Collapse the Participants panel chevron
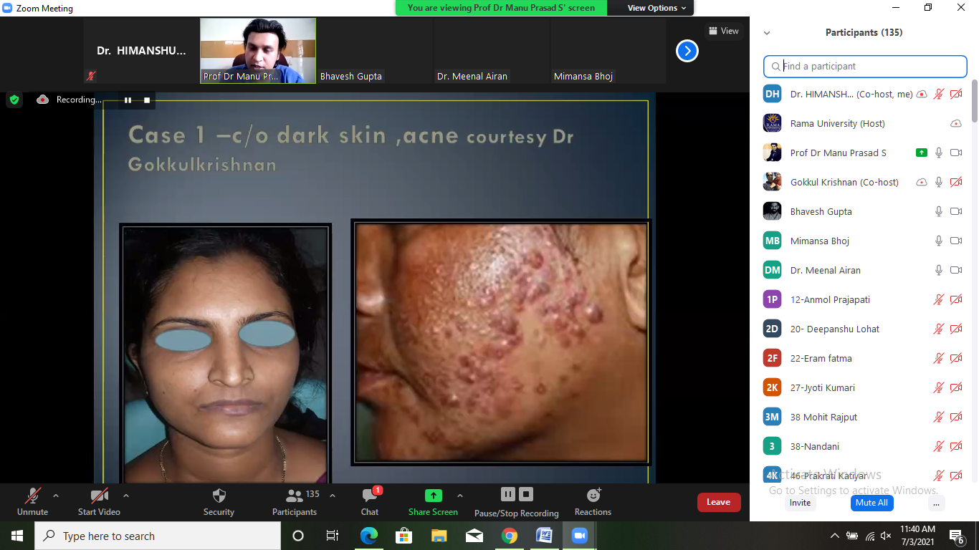Image resolution: width=979 pixels, height=550 pixels. click(x=767, y=33)
